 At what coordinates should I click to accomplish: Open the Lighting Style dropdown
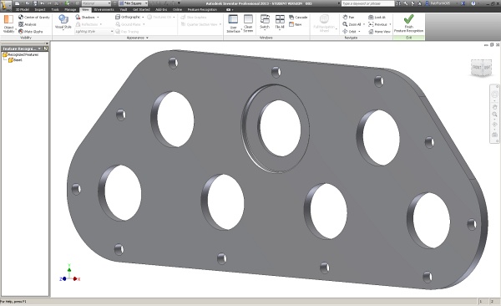pyautogui.click(x=94, y=32)
